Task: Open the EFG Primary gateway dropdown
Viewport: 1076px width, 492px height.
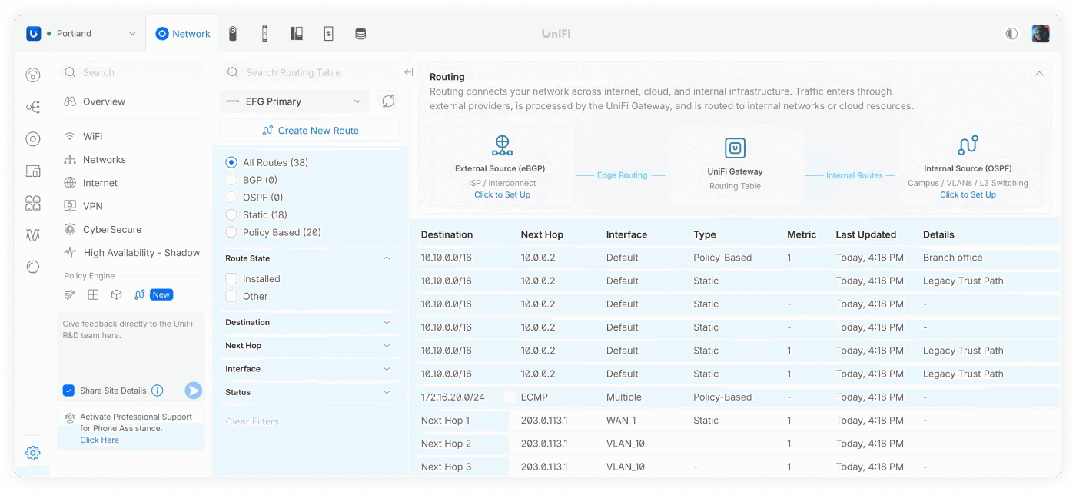Action: [295, 101]
